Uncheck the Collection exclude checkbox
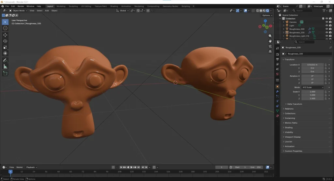The width and height of the screenshot is (334, 181). coord(323,19)
